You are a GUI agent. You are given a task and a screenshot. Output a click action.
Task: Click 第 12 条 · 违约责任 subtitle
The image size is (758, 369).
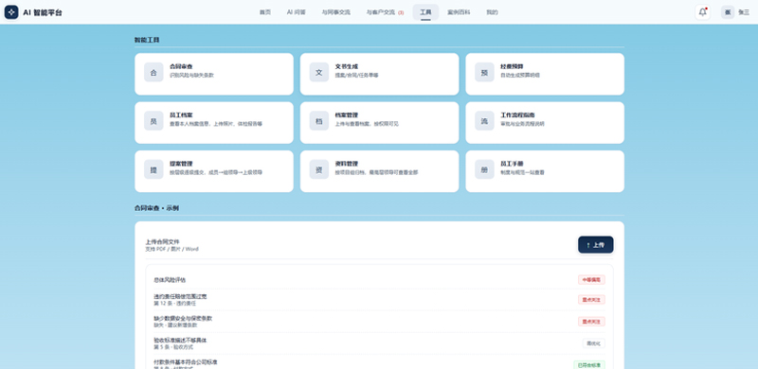[175, 304]
